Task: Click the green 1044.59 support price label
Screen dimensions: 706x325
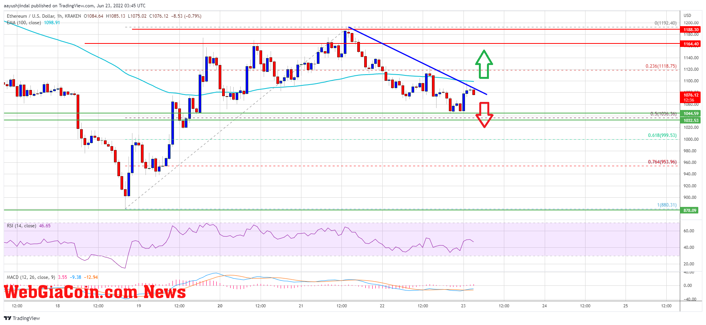Action: point(691,113)
